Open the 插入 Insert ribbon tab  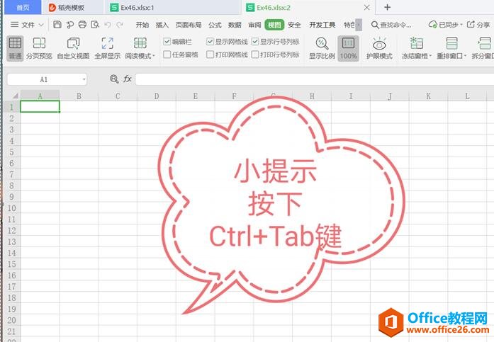162,25
